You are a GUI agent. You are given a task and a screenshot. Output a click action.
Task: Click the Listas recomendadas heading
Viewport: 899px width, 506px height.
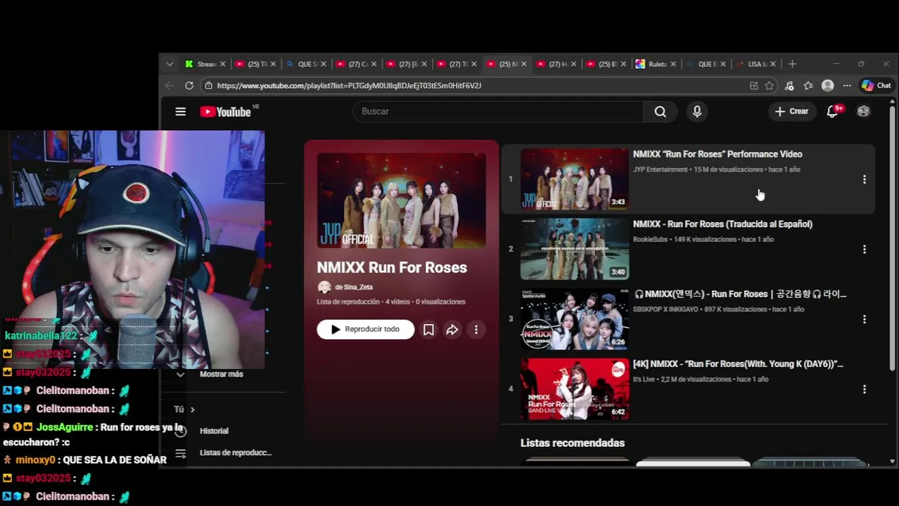(573, 443)
